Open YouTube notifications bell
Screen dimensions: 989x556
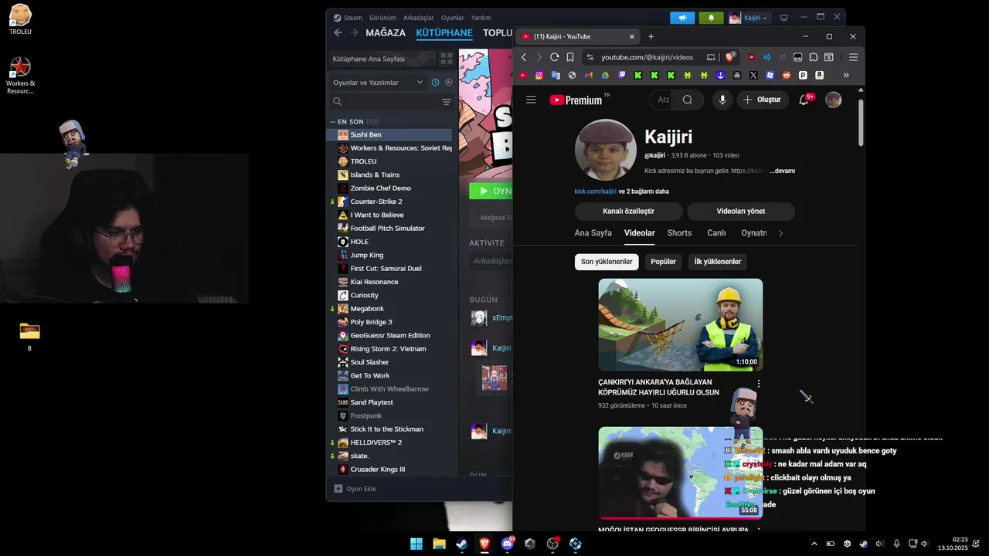(x=804, y=100)
